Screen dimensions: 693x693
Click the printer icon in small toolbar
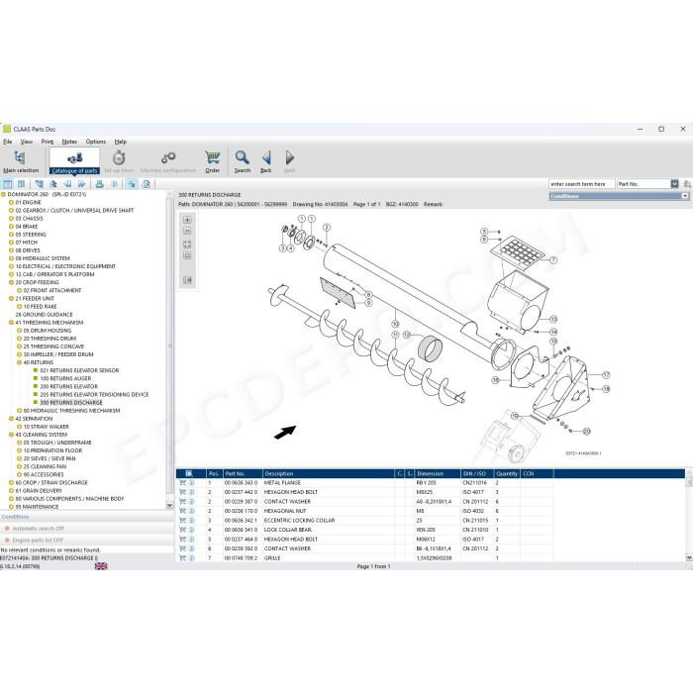click(x=99, y=184)
